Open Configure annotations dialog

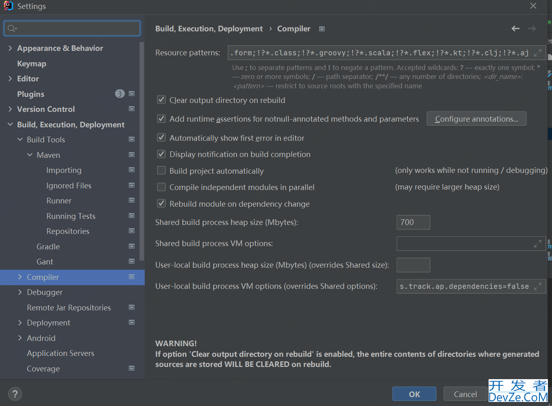coord(476,119)
